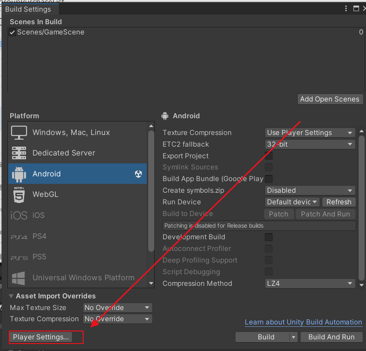Click the PS4 logo icon
The image size is (366, 351).
point(19,237)
